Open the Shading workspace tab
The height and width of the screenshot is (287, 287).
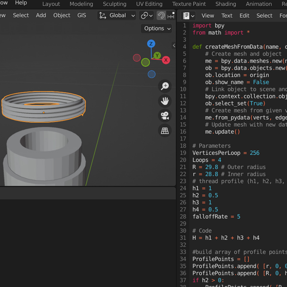pyautogui.click(x=225, y=4)
